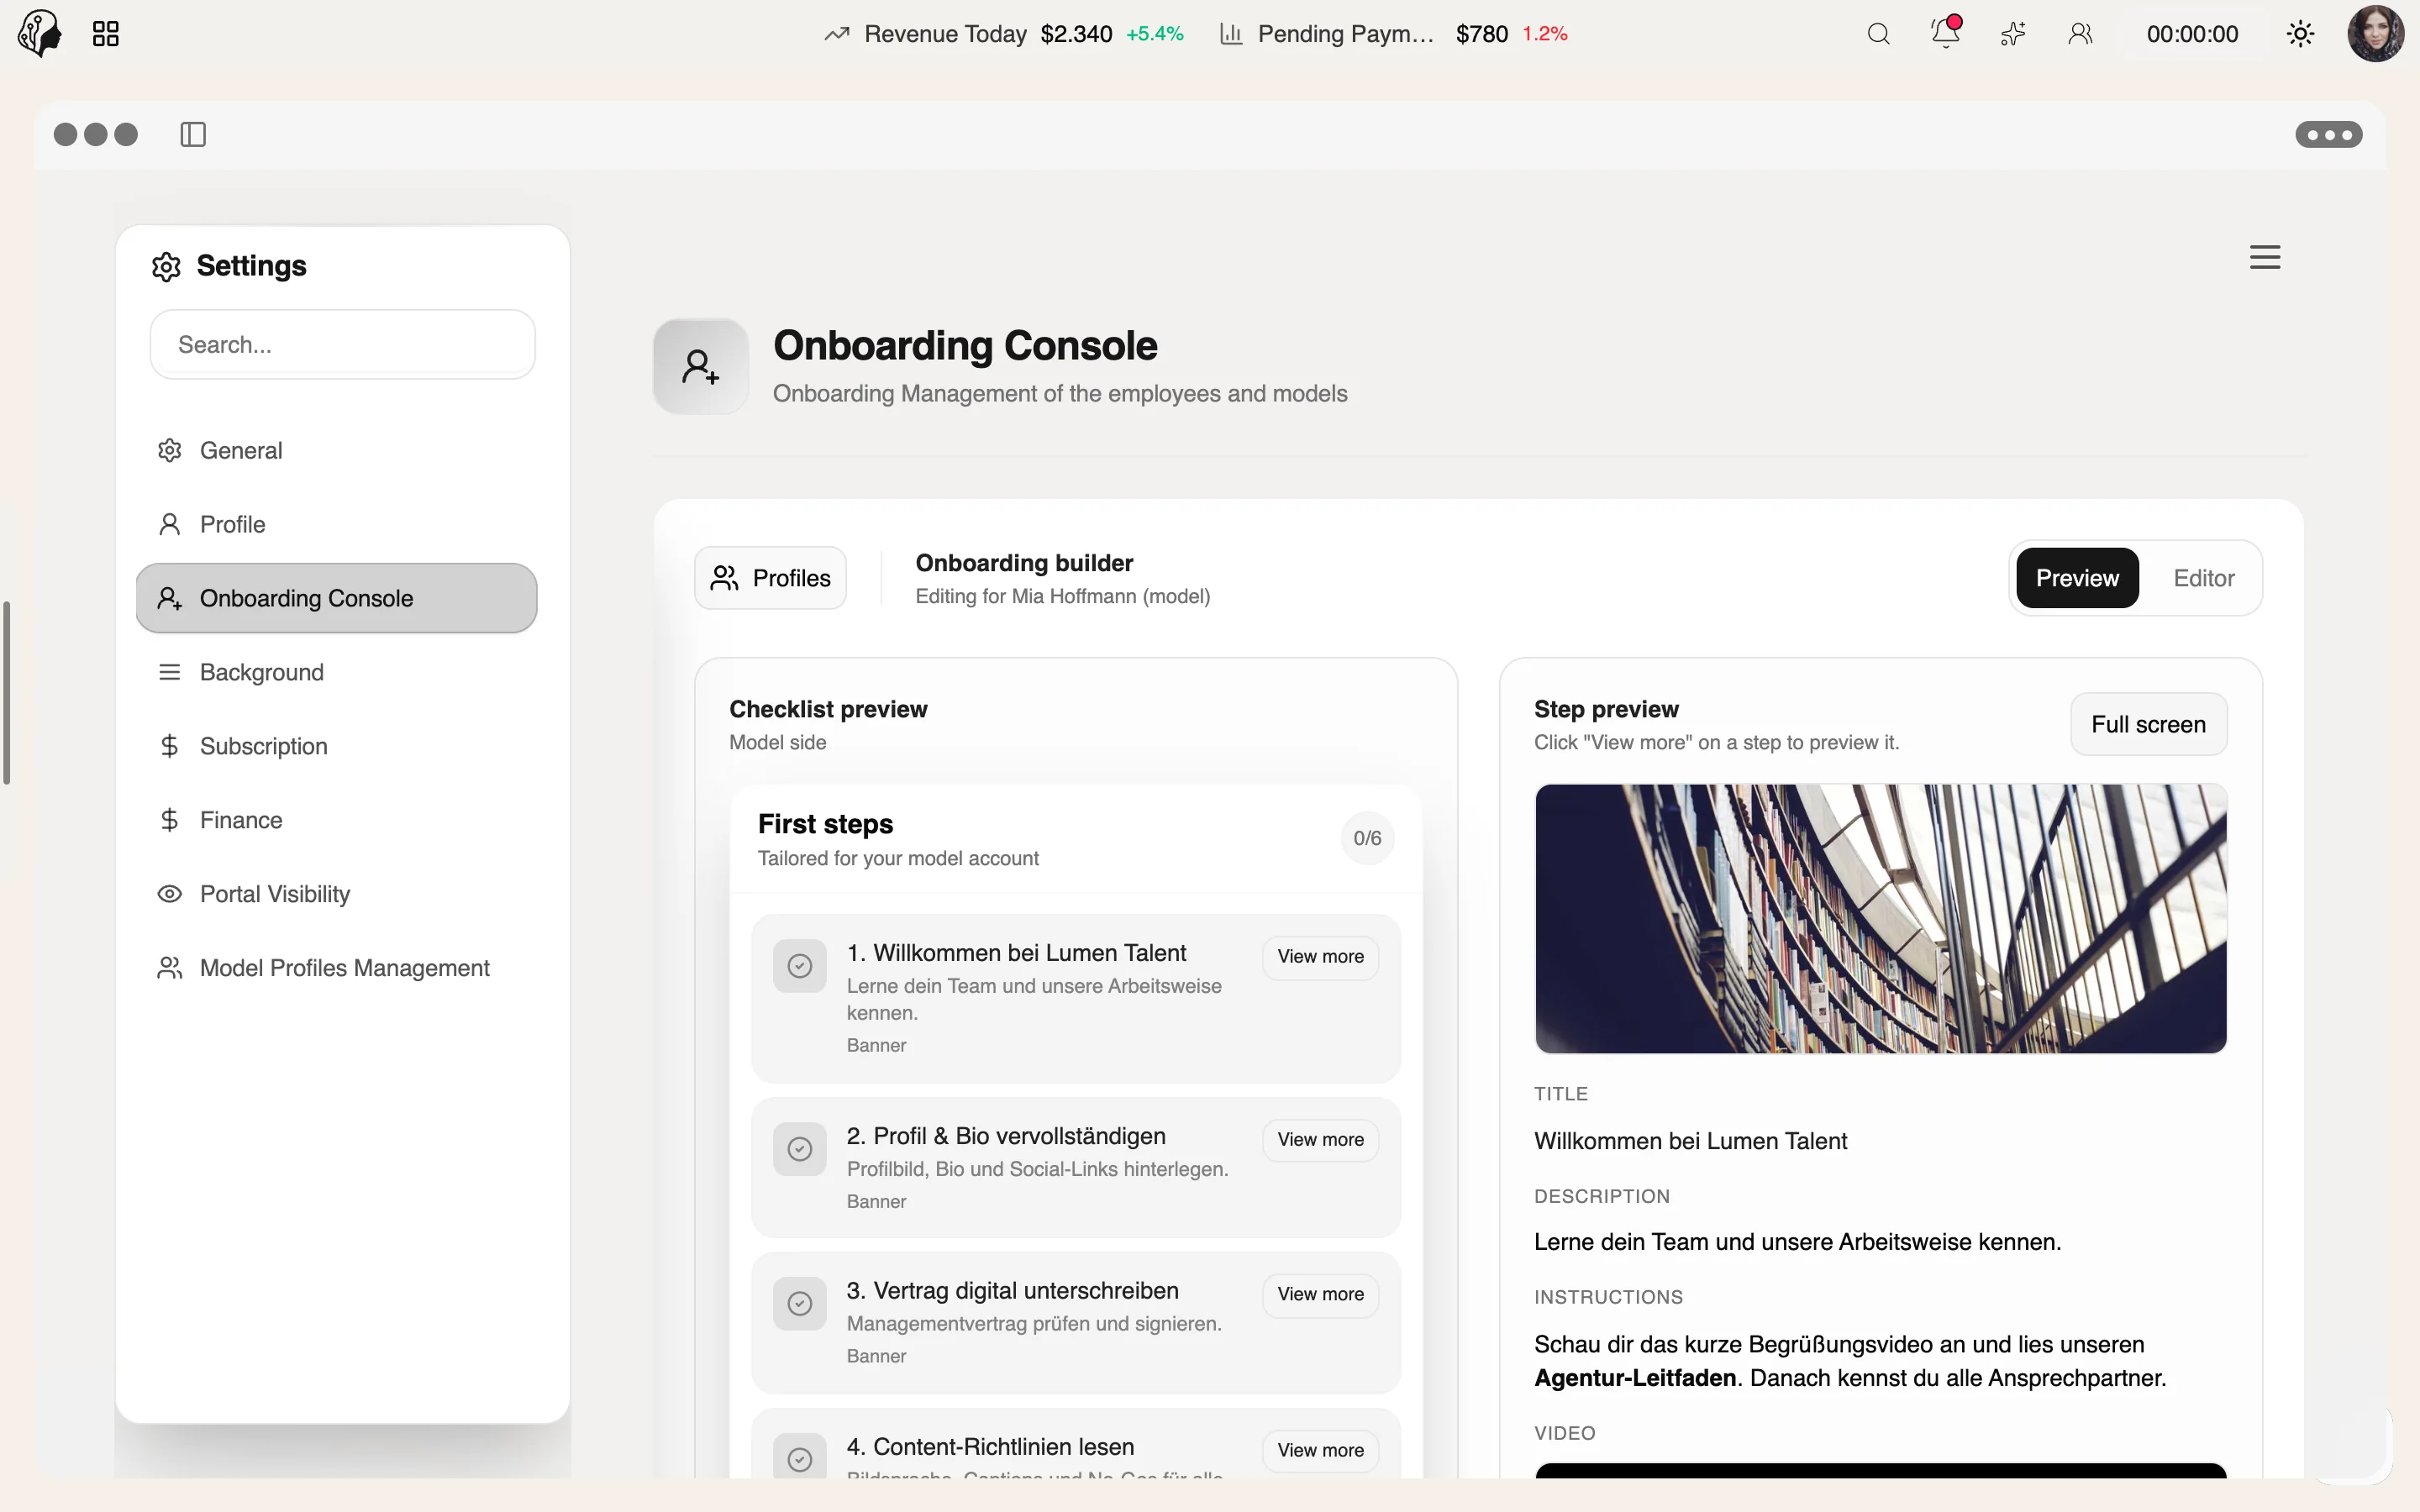Screen dimensions: 2420x1512
Task: Click the 00:00:00 timer
Action: (2192, 34)
